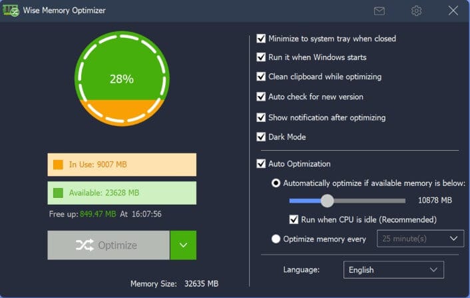Uncheck Run it when Windows starts
The width and height of the screenshot is (470, 298).
pos(261,57)
